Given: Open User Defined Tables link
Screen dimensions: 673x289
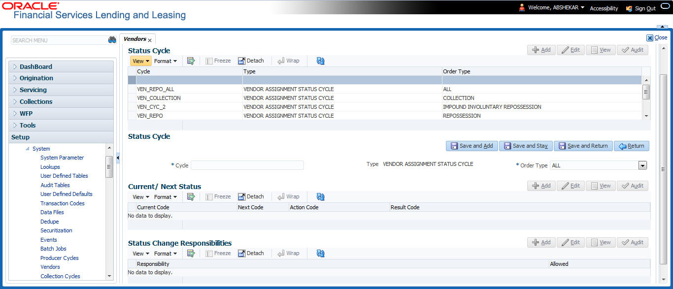Looking at the screenshot, I should pos(64,176).
